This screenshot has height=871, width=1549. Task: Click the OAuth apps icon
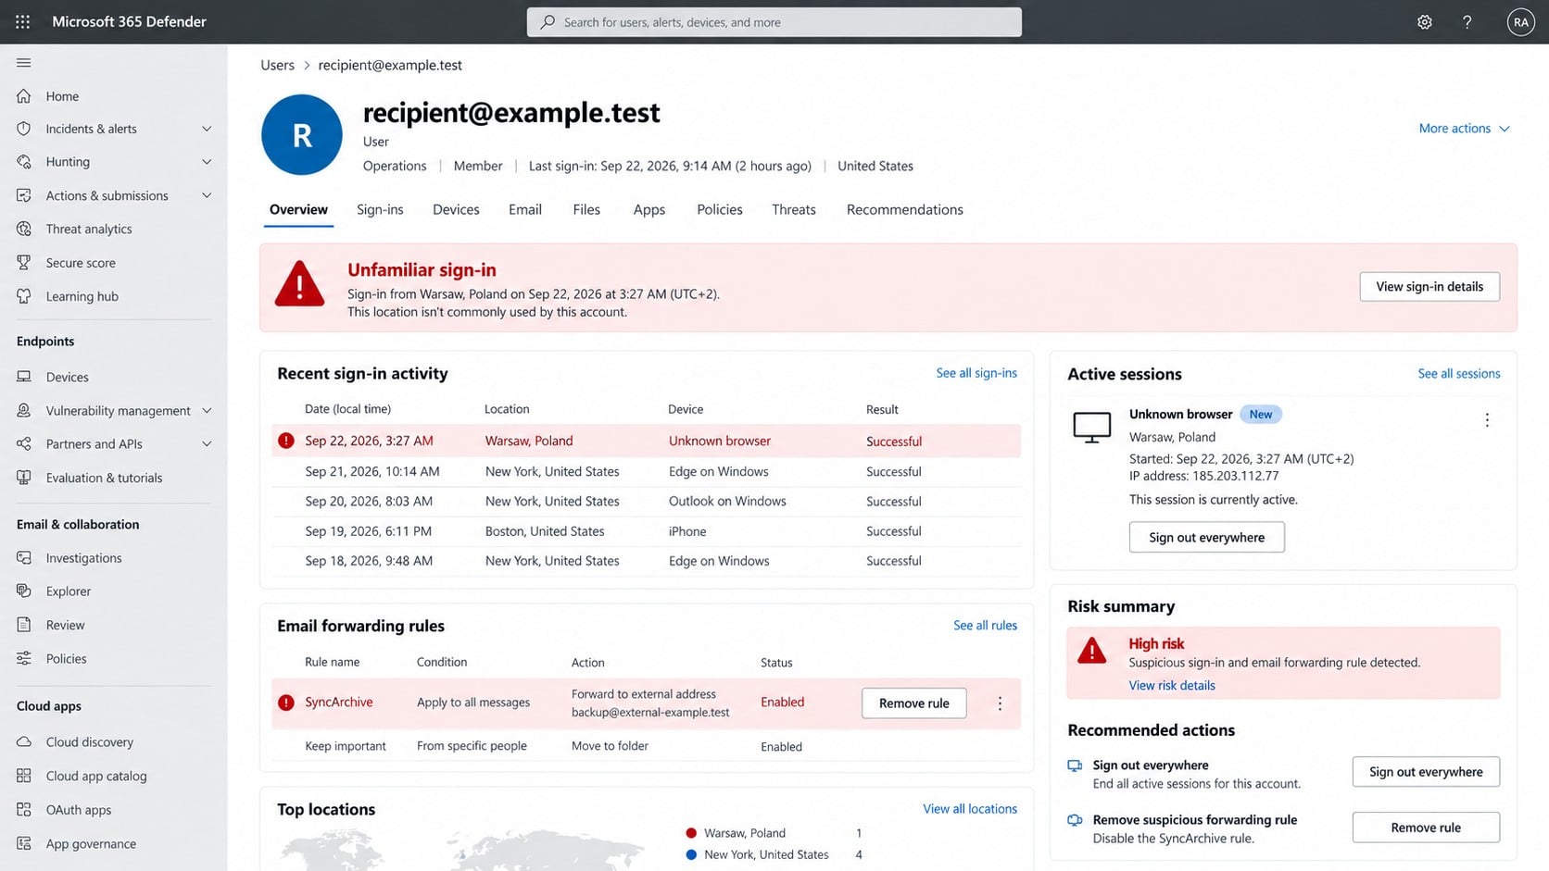pyautogui.click(x=24, y=810)
